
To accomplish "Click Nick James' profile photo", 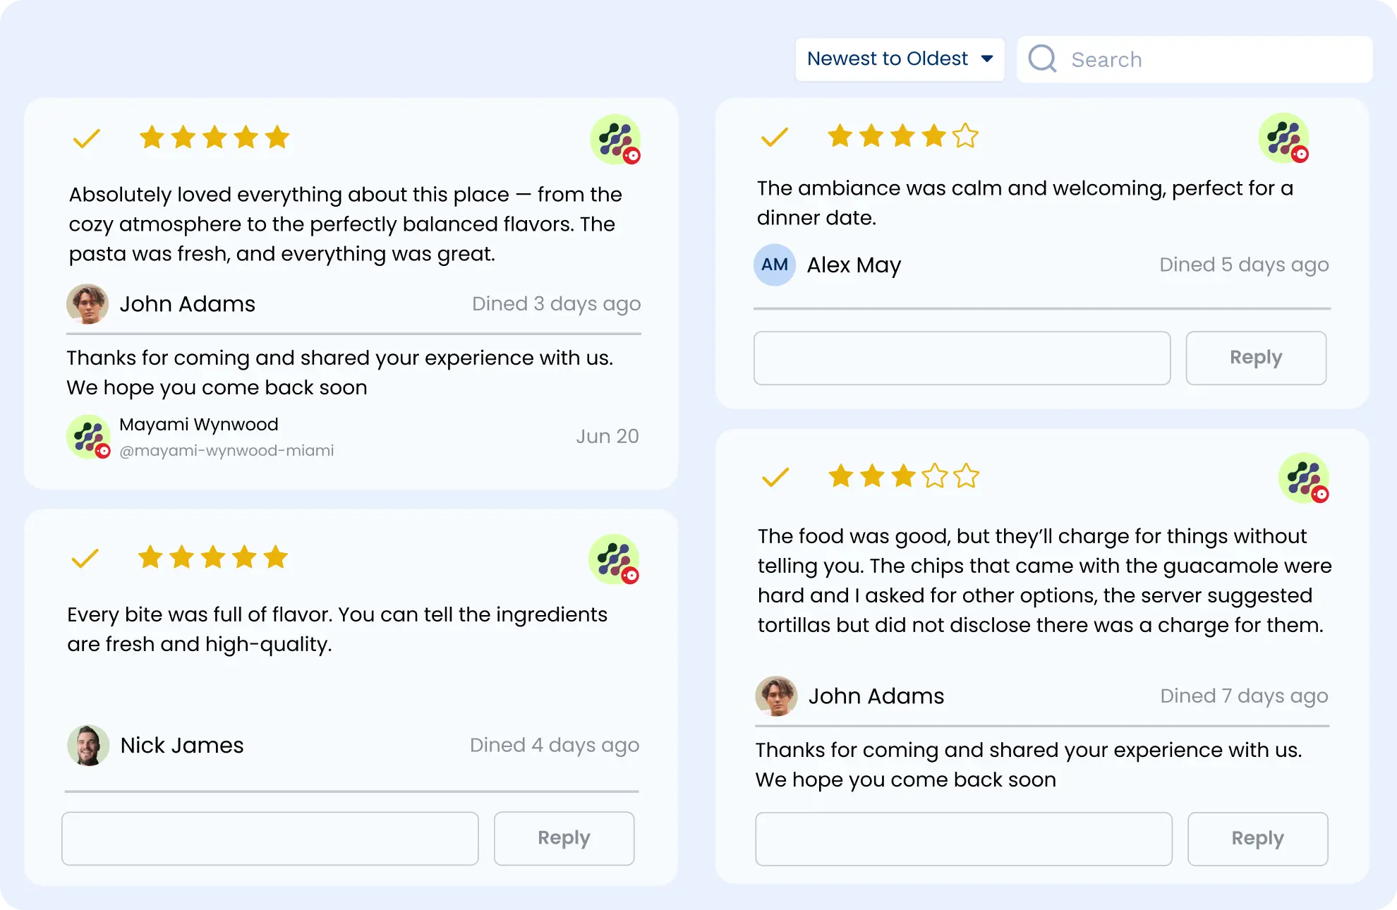I will [87, 745].
